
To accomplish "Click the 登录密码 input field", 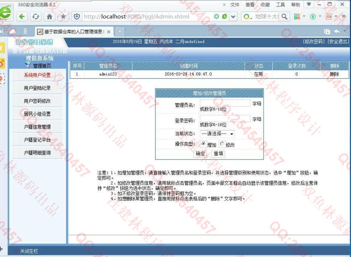I will (x=225, y=118).
